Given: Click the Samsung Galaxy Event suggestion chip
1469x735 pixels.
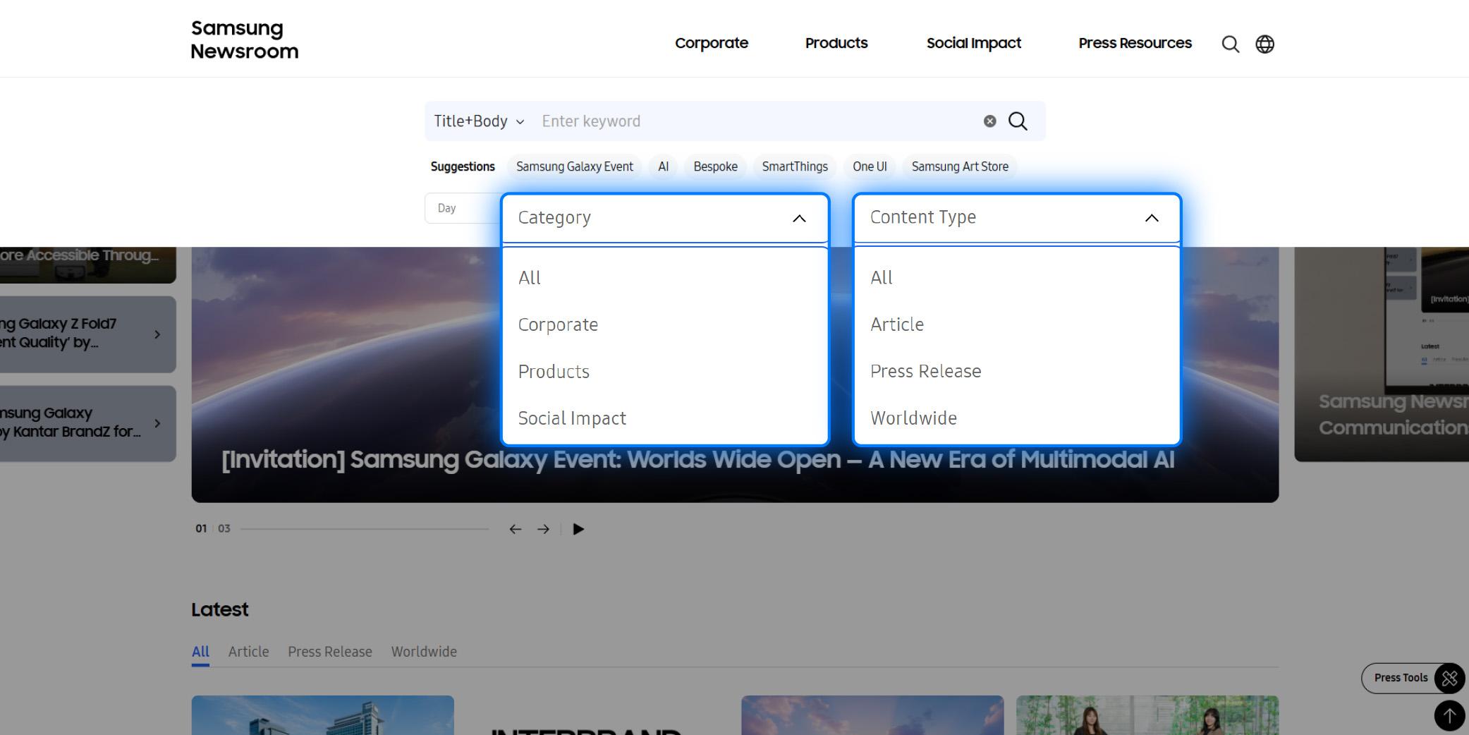Looking at the screenshot, I should (573, 166).
